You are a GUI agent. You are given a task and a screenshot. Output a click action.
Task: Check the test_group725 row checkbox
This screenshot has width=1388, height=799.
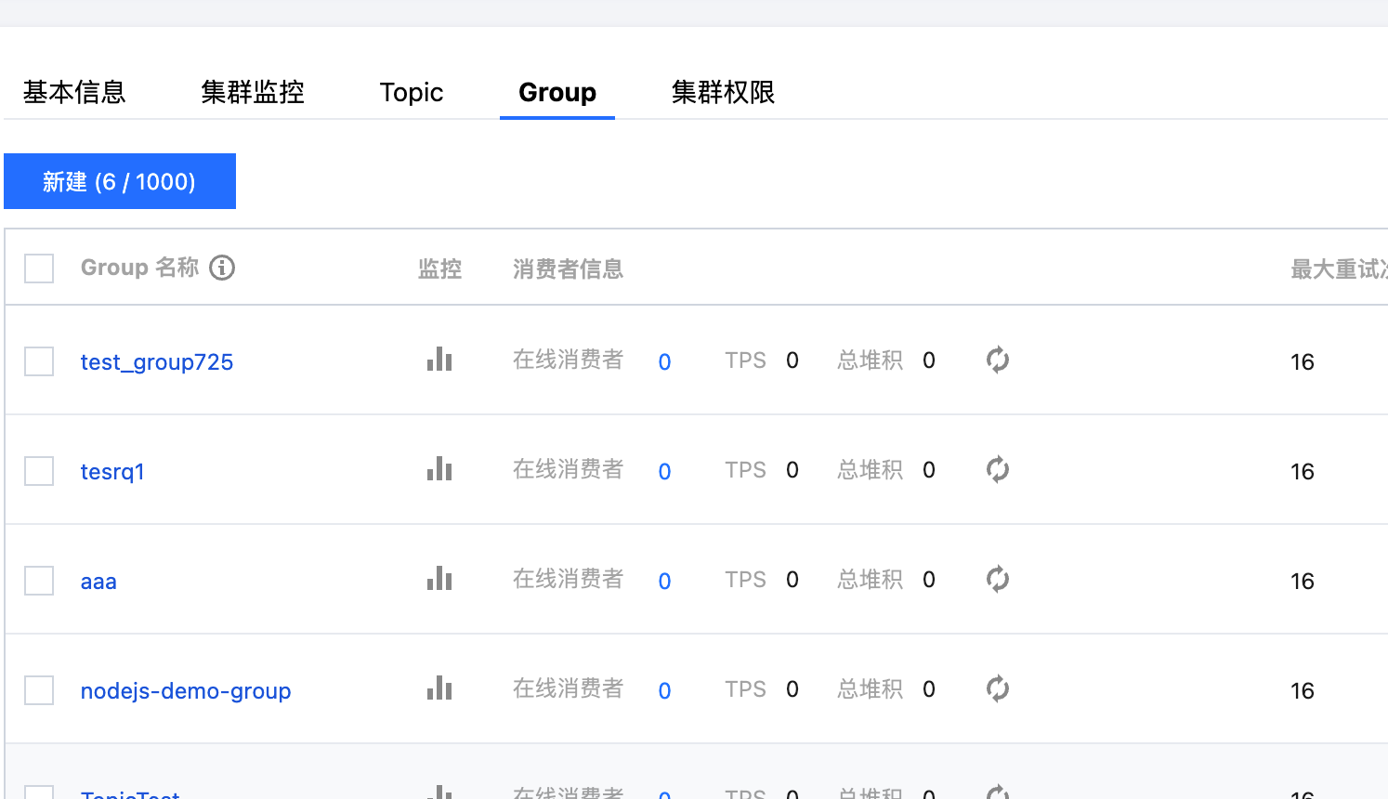[x=39, y=361]
